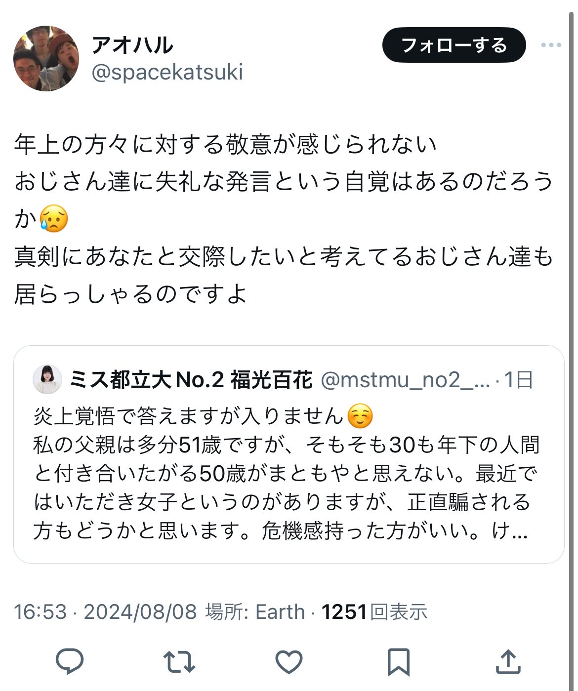Tap the reply speech bubble icon

(70, 661)
